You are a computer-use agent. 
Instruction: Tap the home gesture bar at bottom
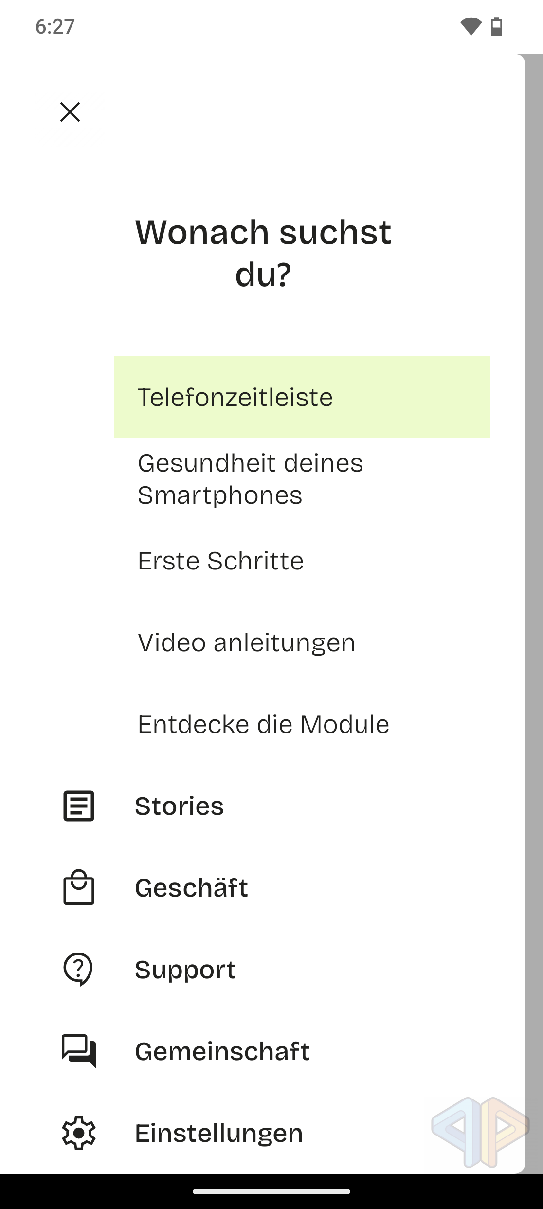coord(271,1191)
